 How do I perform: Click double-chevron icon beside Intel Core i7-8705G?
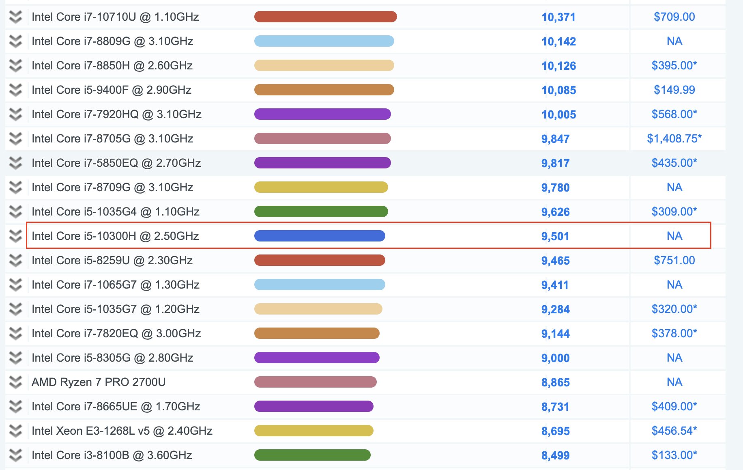pyautogui.click(x=15, y=139)
